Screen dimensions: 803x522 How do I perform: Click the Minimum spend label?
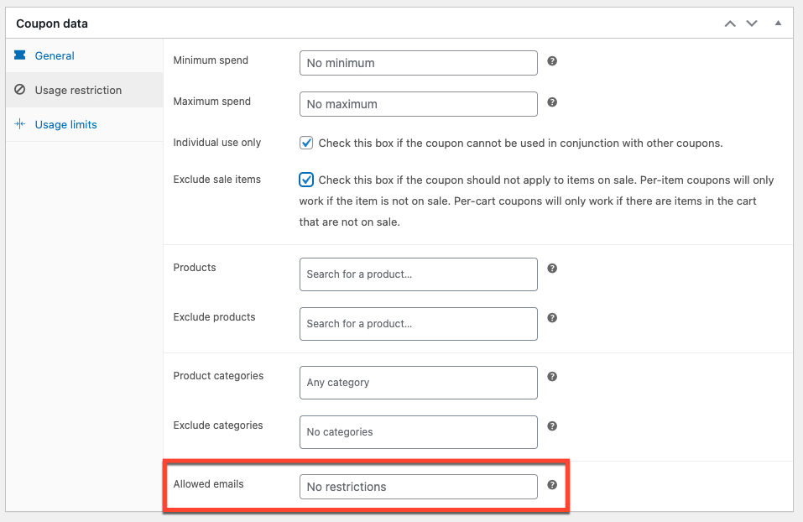click(211, 60)
